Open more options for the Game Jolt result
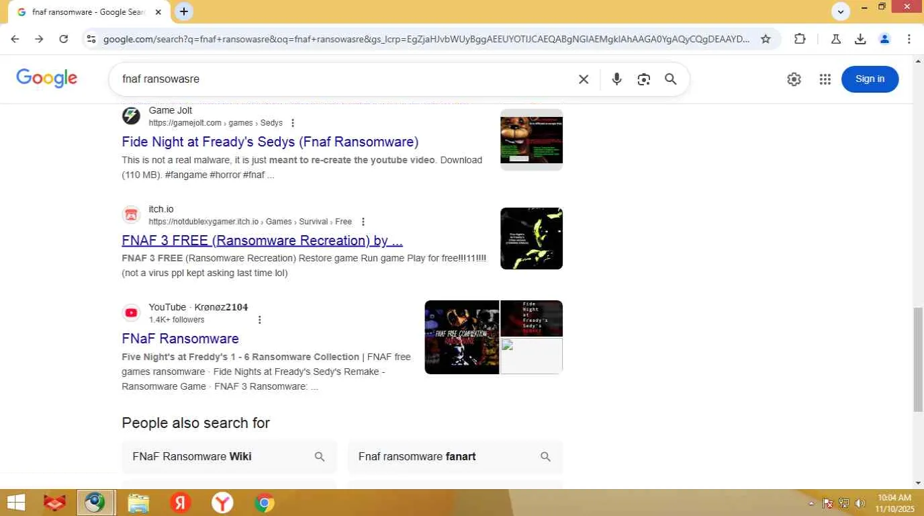This screenshot has width=924, height=516. (x=292, y=123)
